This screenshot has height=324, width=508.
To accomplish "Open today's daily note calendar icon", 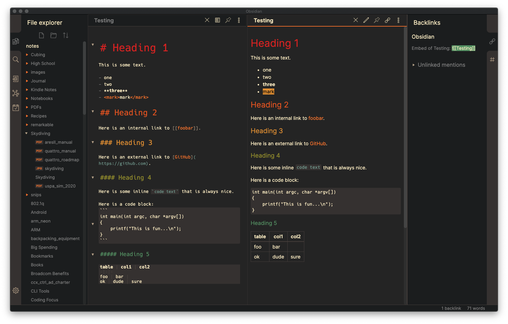I will (16, 107).
